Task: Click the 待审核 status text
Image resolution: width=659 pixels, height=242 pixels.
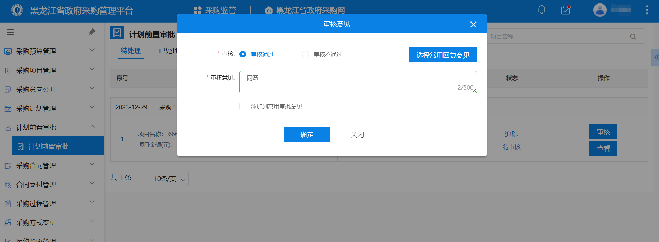Action: click(512, 147)
